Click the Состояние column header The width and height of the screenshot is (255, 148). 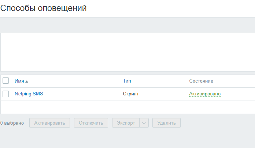pyautogui.click(x=201, y=81)
